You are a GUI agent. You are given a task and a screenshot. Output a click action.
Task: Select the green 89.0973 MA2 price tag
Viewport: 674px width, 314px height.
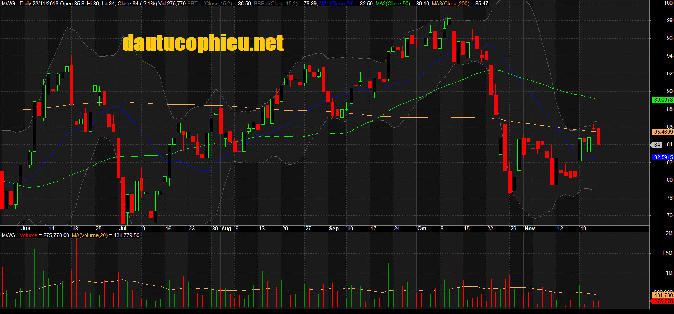click(663, 100)
